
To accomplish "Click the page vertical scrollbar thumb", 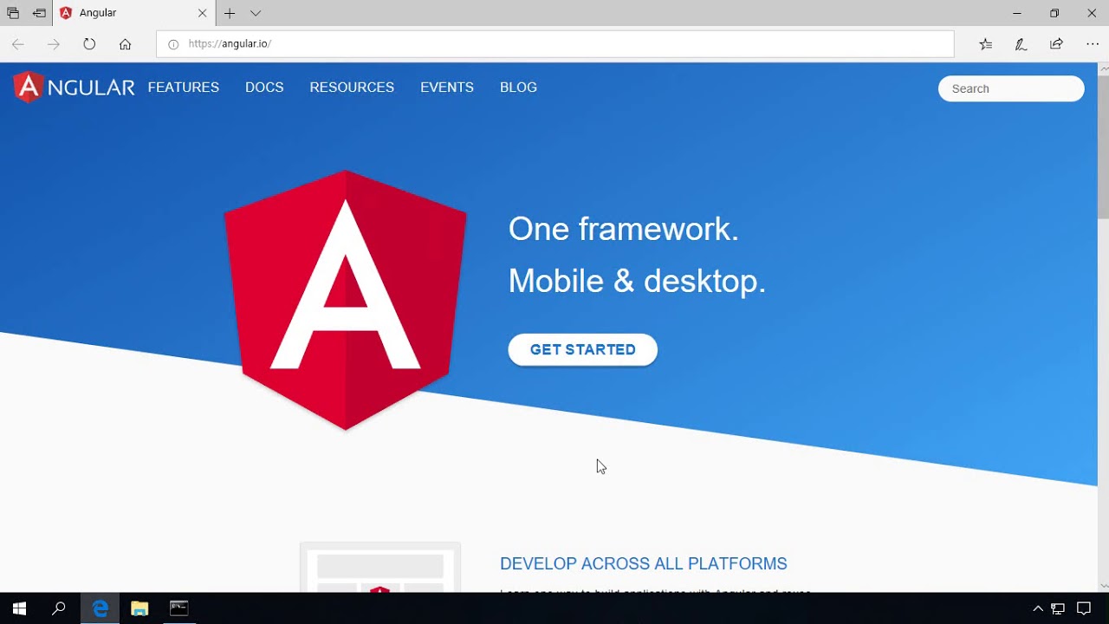I will coord(1103,146).
